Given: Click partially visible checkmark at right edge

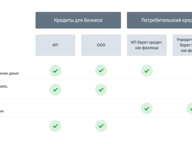Looking at the screenshot, I should 190,108.
